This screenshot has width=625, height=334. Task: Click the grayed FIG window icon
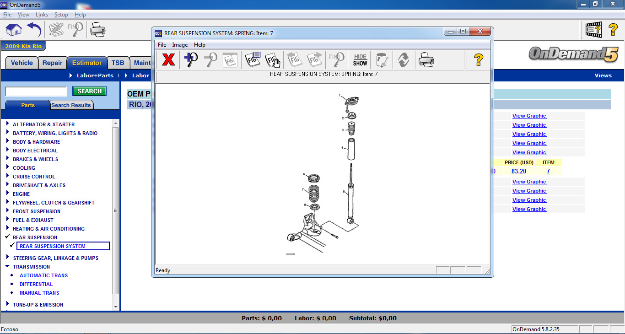[x=229, y=59]
